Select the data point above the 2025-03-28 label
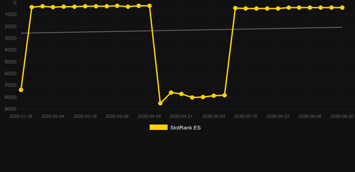This screenshot has width=355, height=172. pyautogui.click(x=117, y=6)
